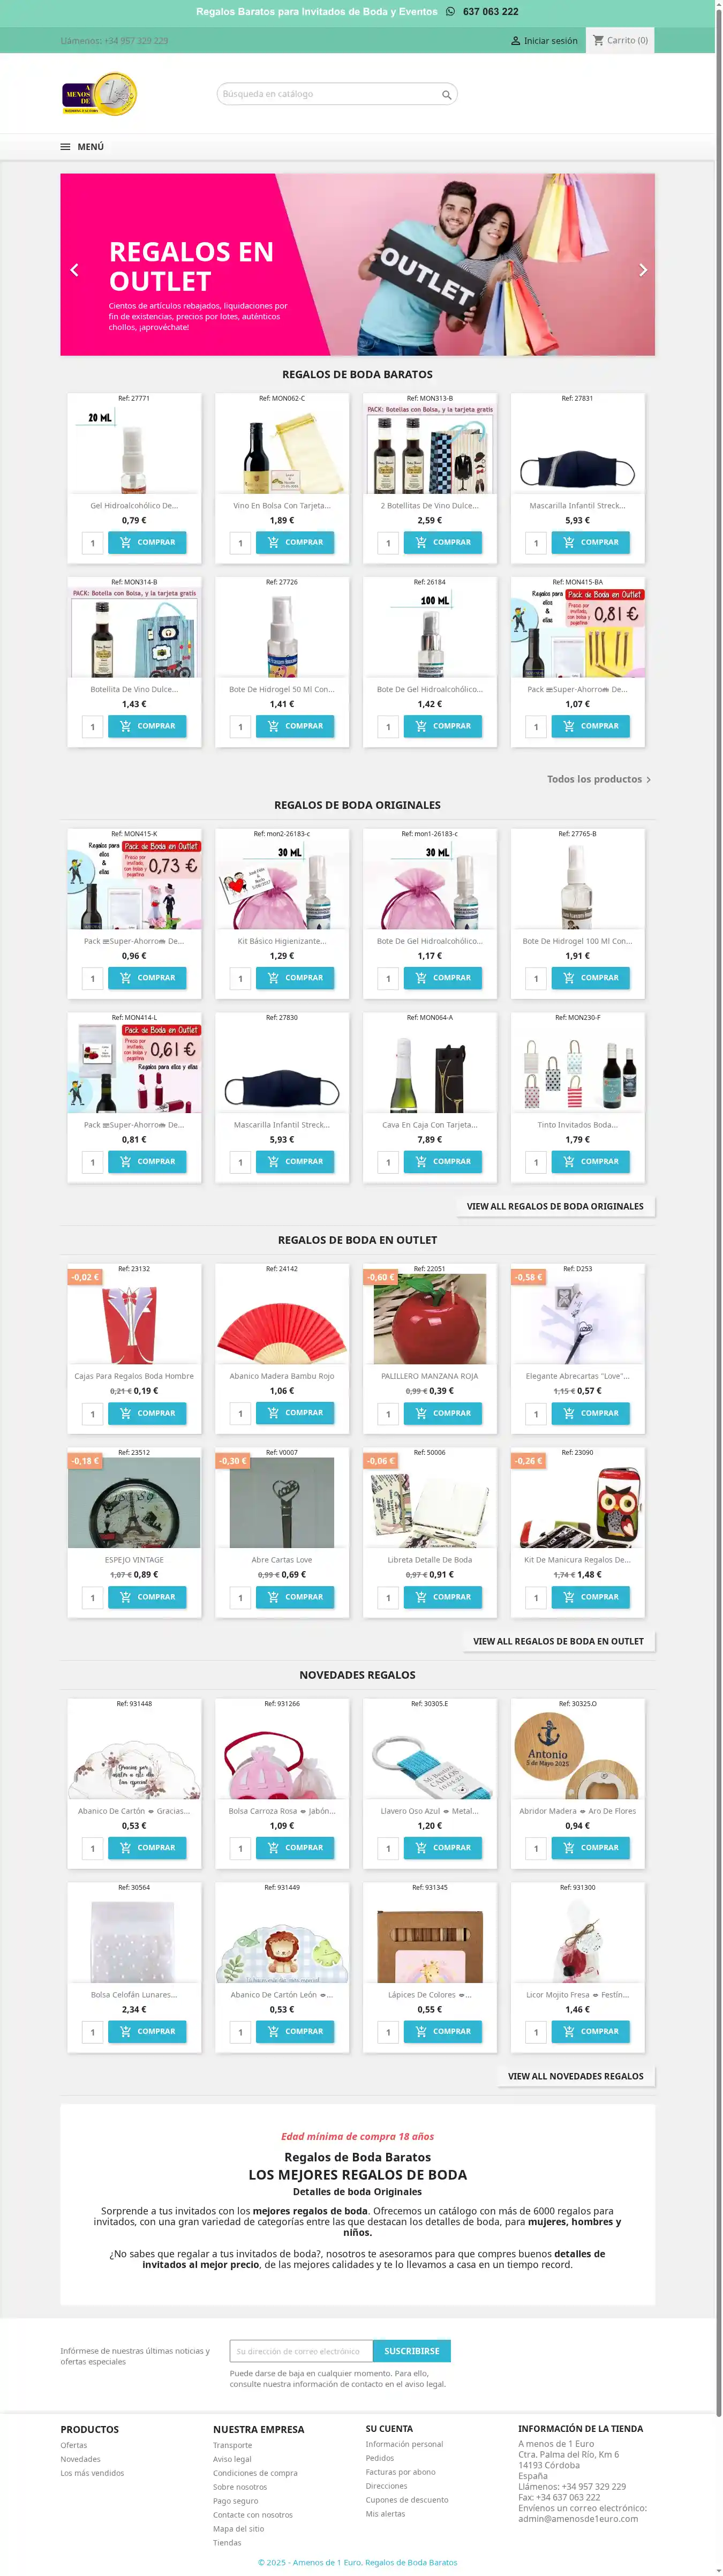Click the user icon next to Iniciar sesión
Image resolution: width=723 pixels, height=2576 pixels.
516,41
